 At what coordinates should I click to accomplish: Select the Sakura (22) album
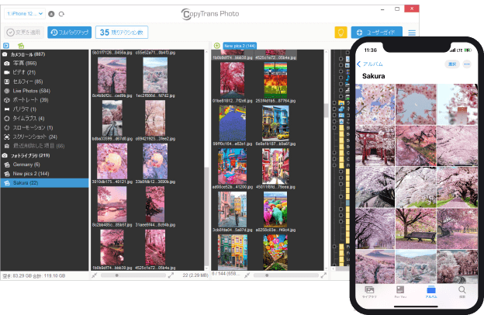click(x=44, y=183)
